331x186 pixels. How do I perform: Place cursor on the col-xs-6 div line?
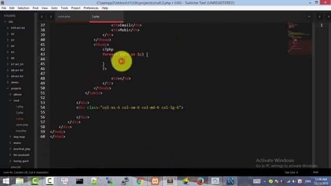130,107
